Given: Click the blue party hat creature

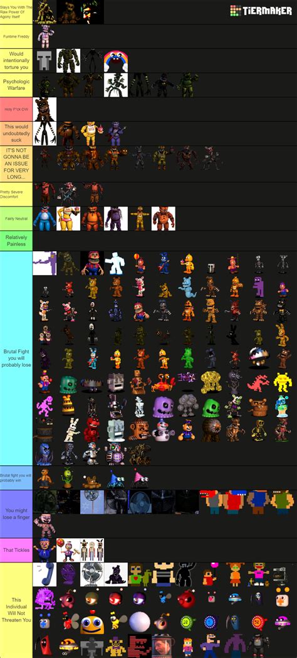Looking at the screenshot, I should pos(116,478).
